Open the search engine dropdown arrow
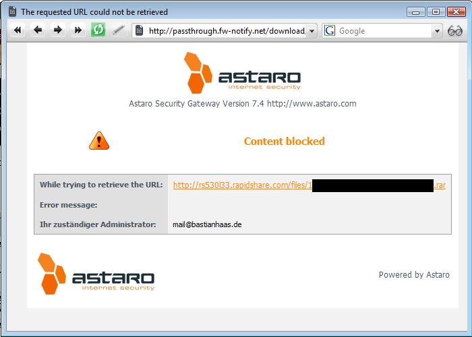The width and height of the screenshot is (472, 337). pos(437,31)
